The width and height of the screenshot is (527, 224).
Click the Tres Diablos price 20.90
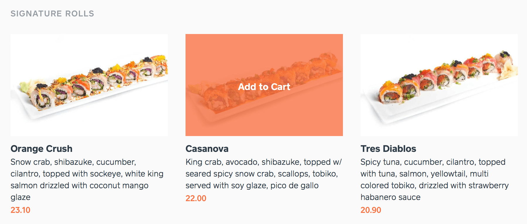pos(370,210)
